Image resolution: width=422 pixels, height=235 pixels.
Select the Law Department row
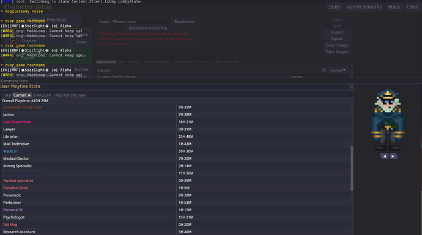176,122
